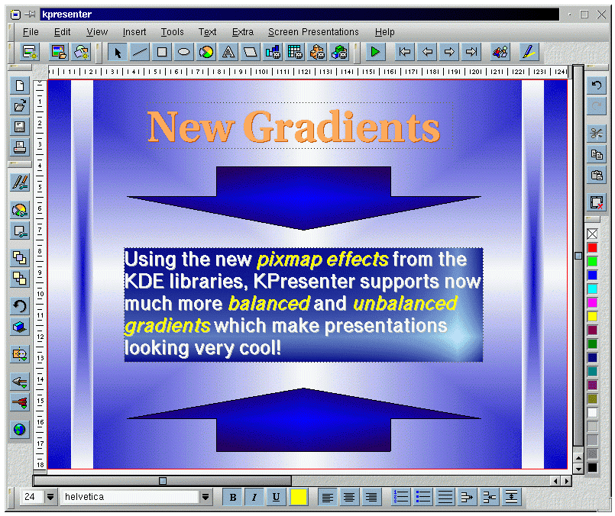Print the presentation
The image size is (615, 516).
[20, 147]
